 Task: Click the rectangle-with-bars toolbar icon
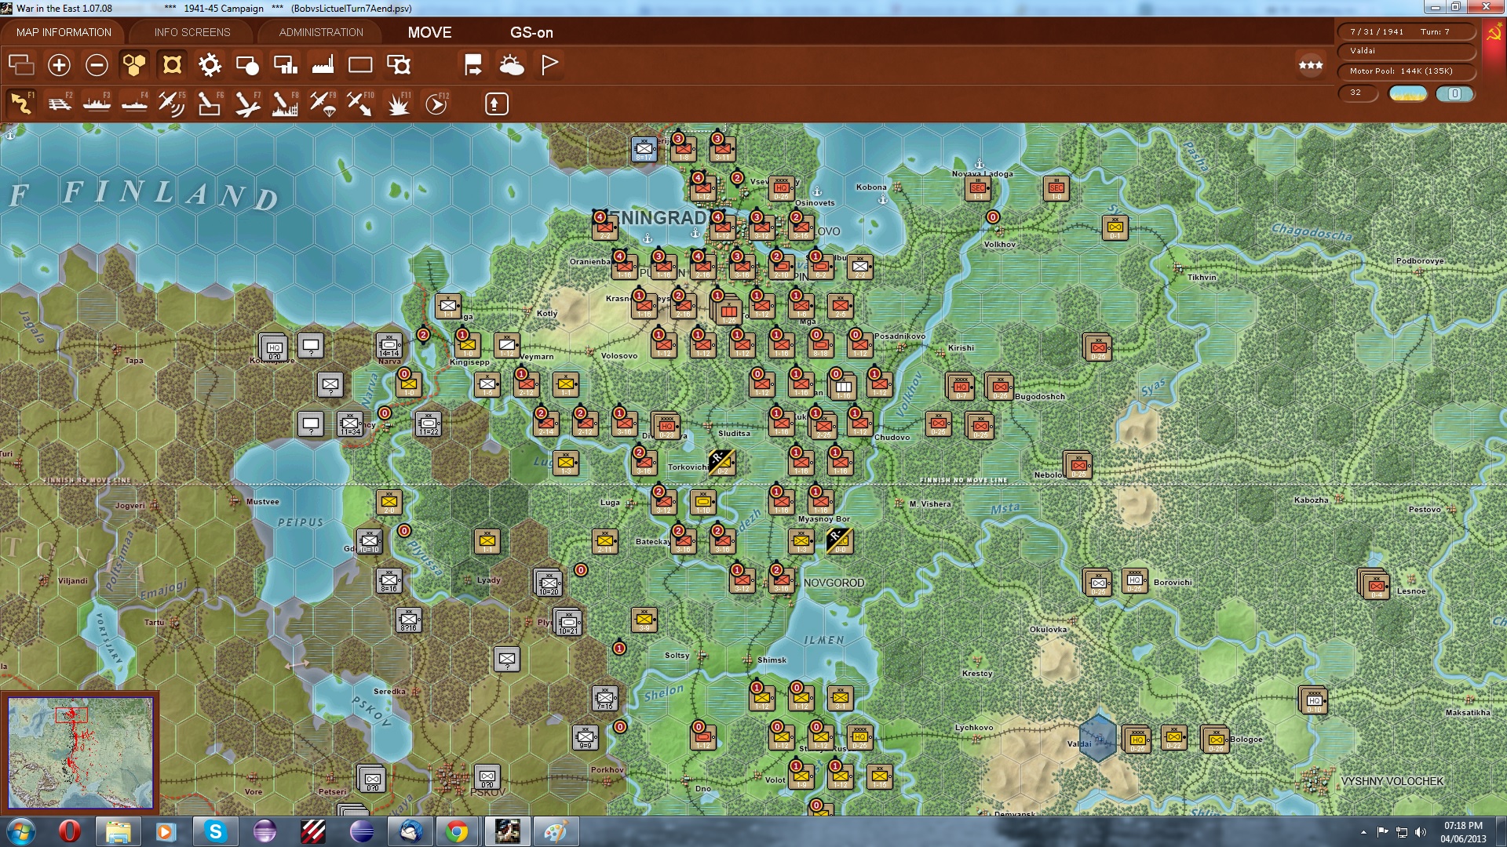pyautogui.click(x=285, y=64)
